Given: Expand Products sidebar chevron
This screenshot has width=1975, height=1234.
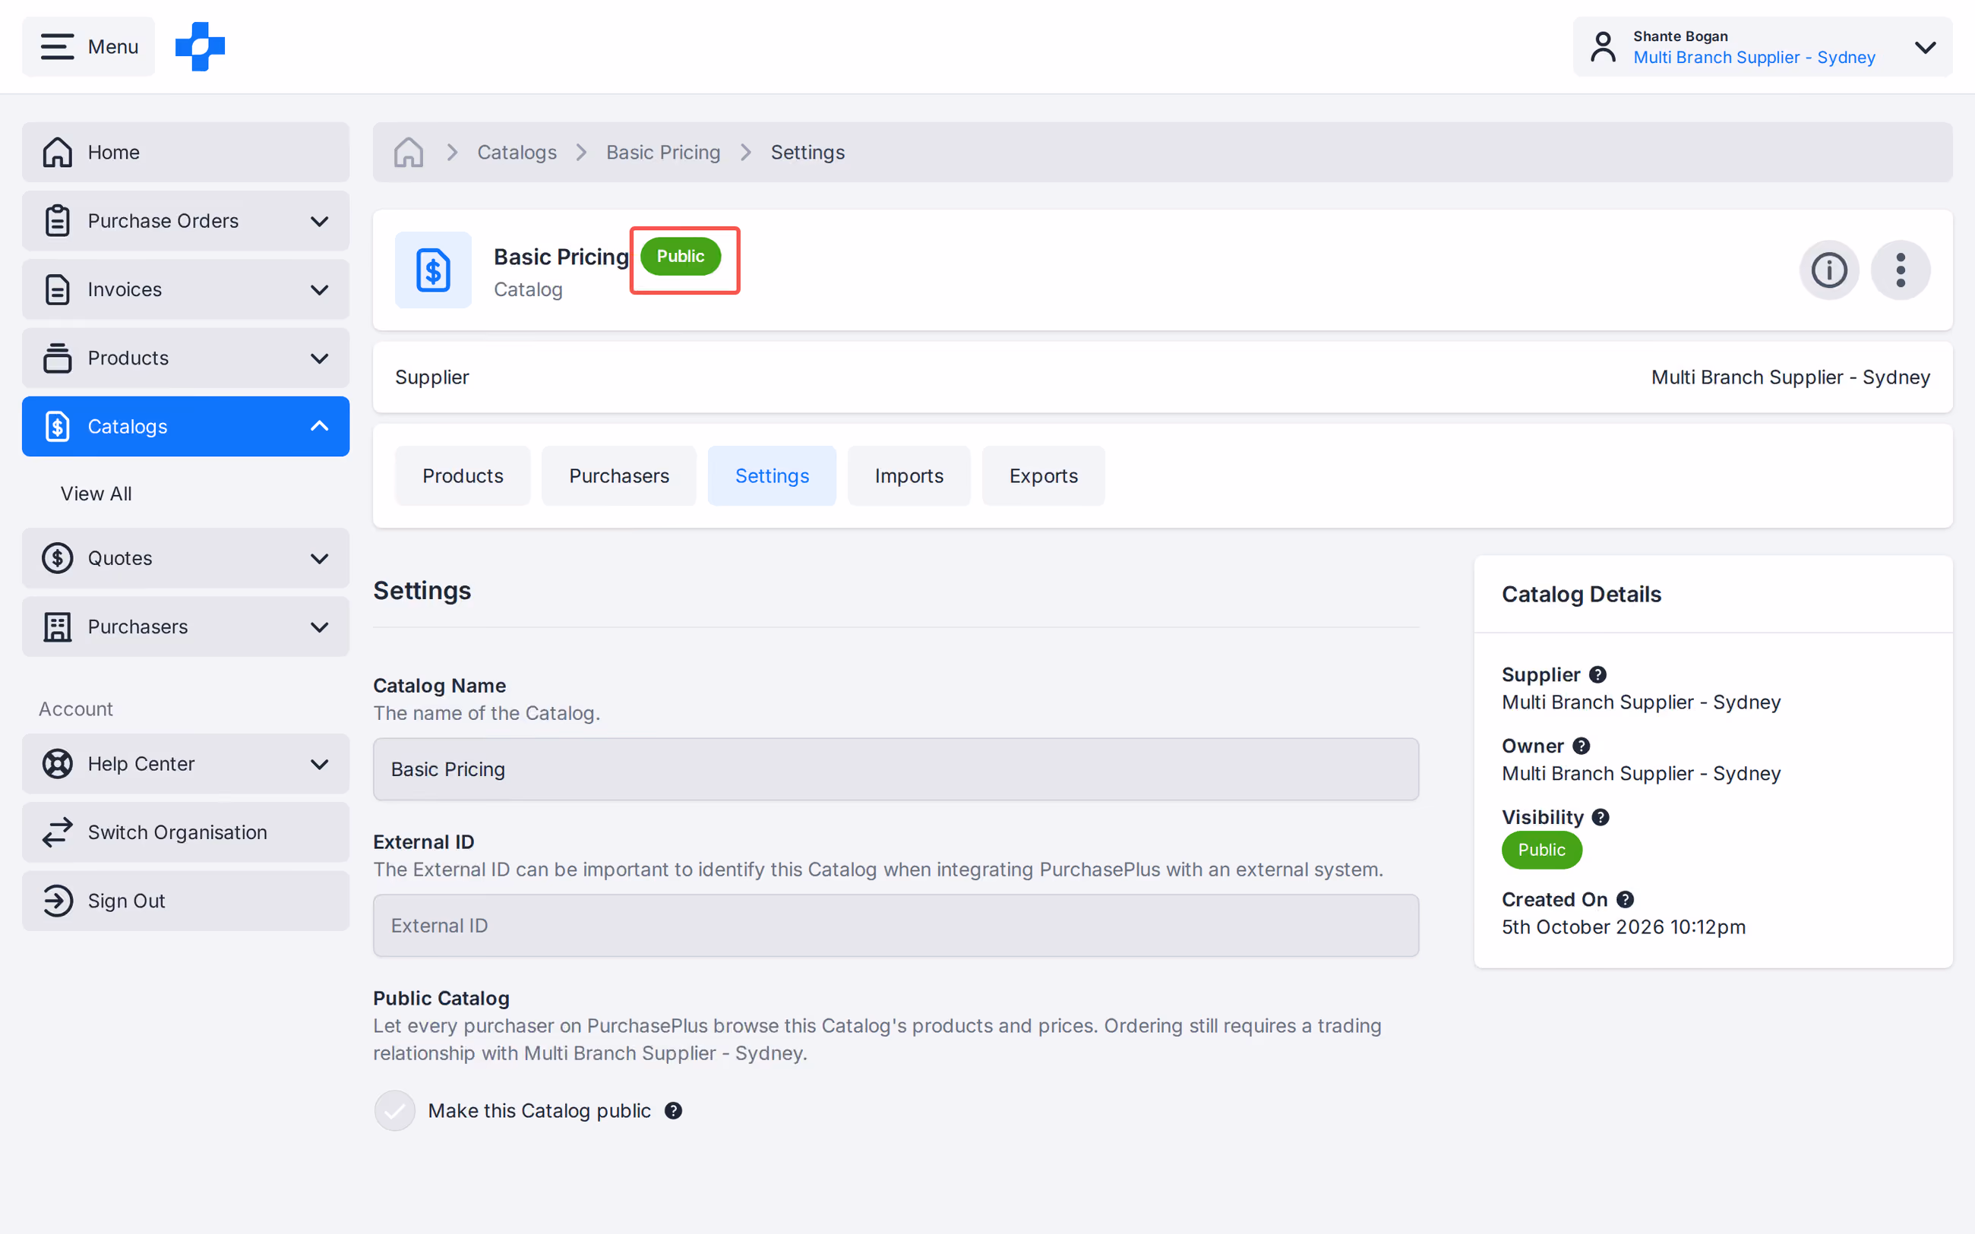Looking at the screenshot, I should [x=319, y=358].
